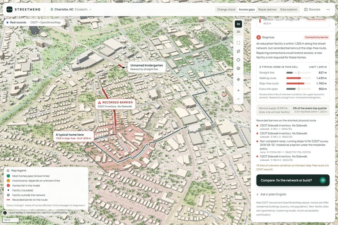The width and height of the screenshot is (338, 225).
Task: Select barrier record sidewalk S:186:R:0 SW24765
Action: click(x=293, y=158)
